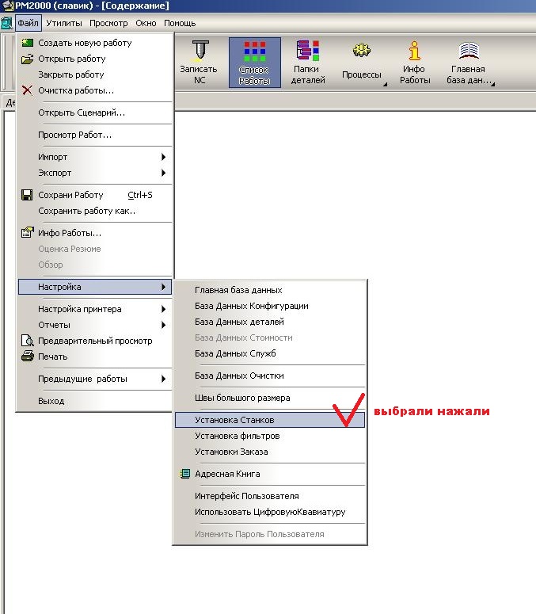Select Установка Станков in submenu
Image resolution: width=536 pixels, height=614 pixels.
pyautogui.click(x=269, y=420)
